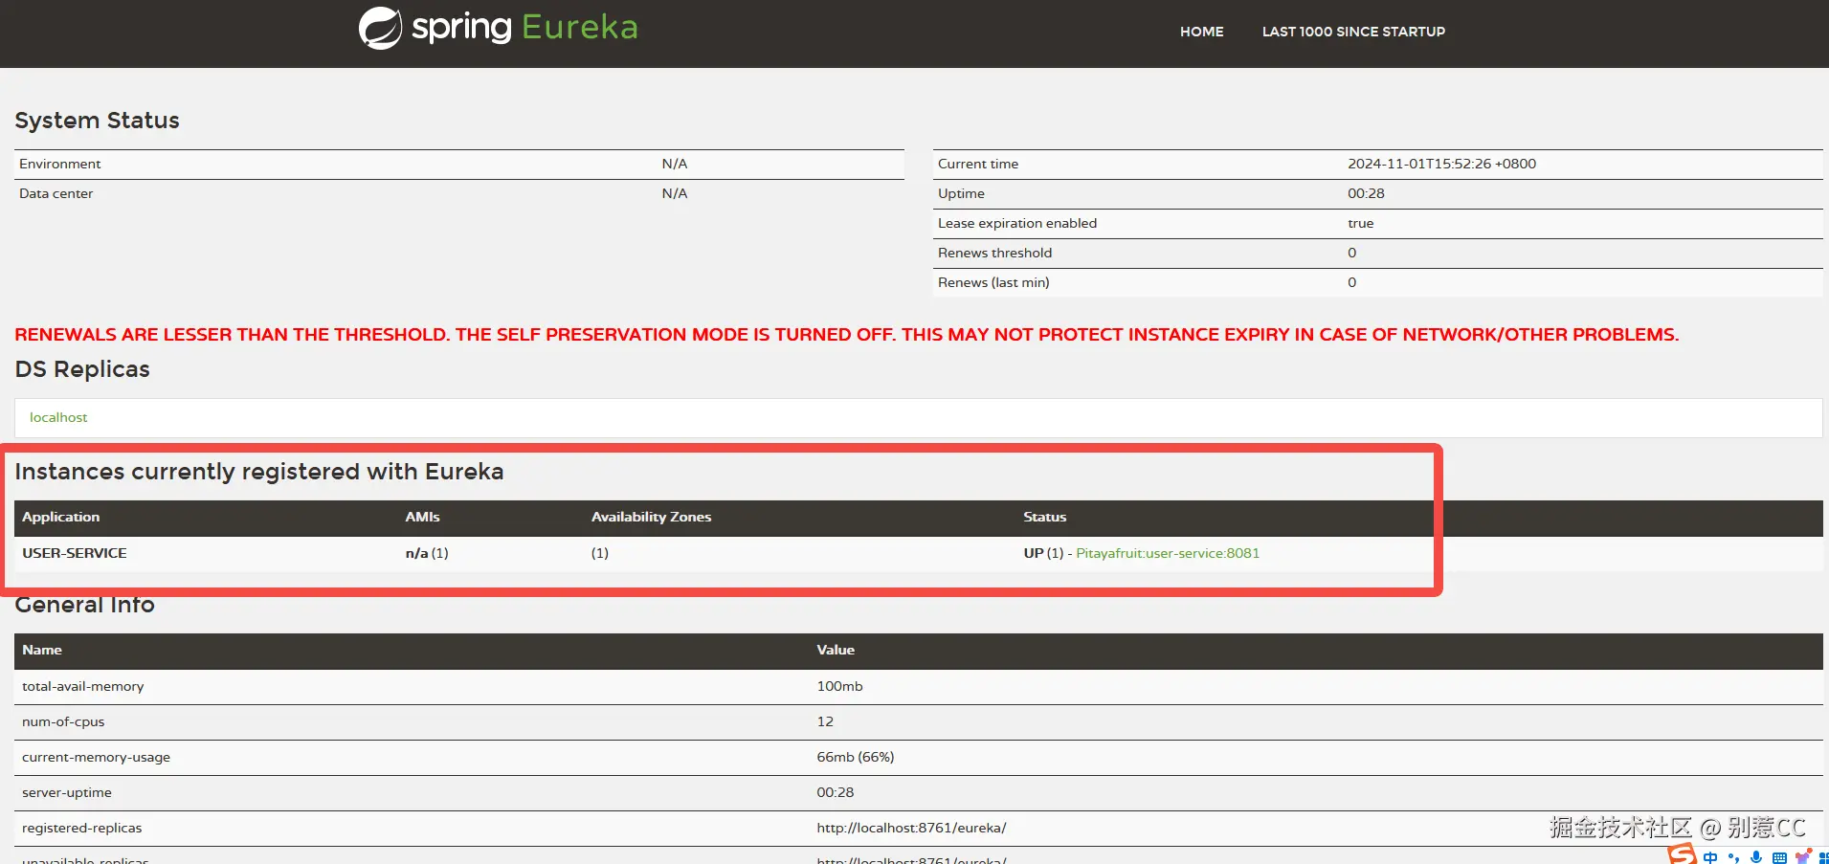Image resolution: width=1829 pixels, height=864 pixels.
Task: Click the n/a (1) AMIs cell
Action: tap(427, 553)
